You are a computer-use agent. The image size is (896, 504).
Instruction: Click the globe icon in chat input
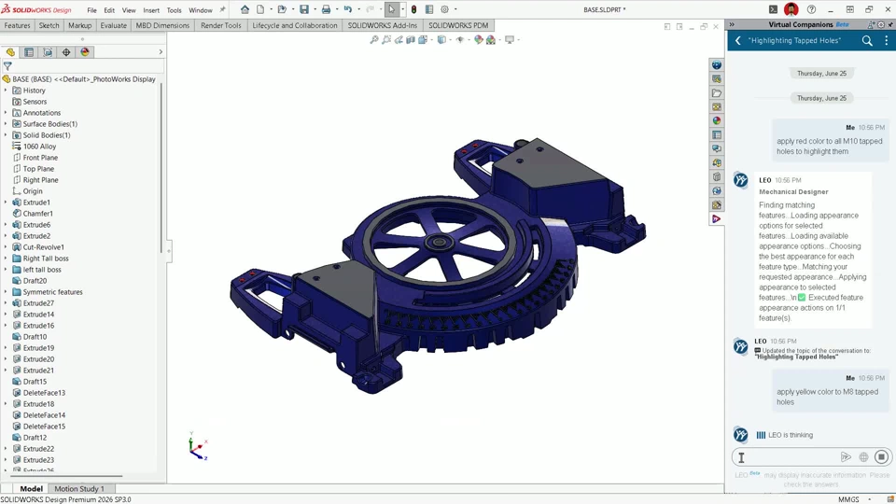(x=863, y=457)
